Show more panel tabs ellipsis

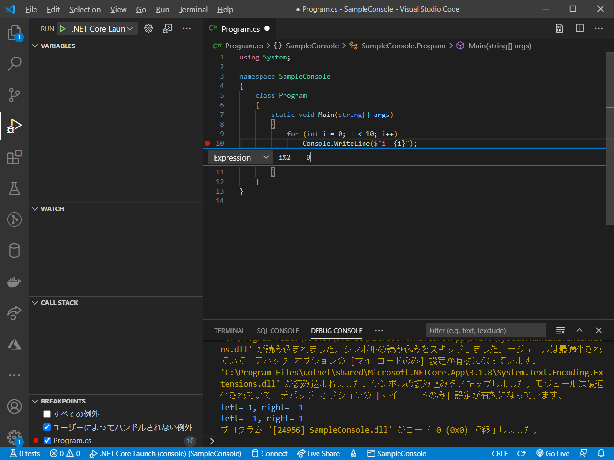click(x=379, y=331)
